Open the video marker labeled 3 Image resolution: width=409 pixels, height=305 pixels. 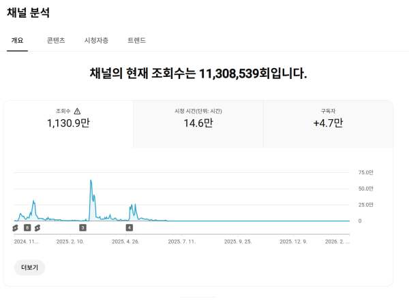(83, 227)
